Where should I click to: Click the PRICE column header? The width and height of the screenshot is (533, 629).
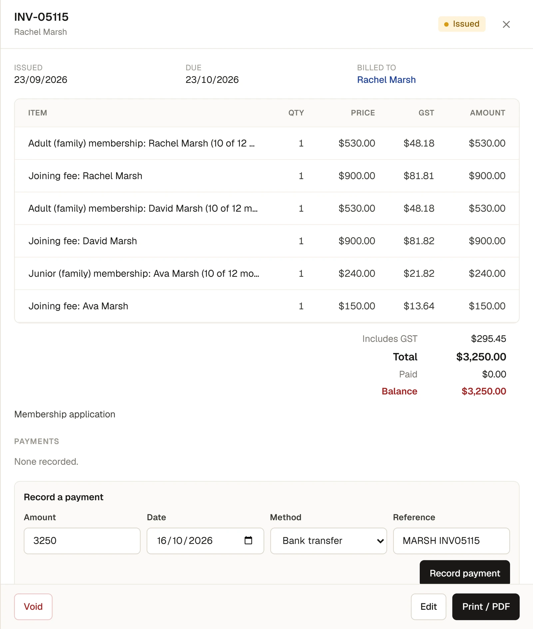coord(363,113)
